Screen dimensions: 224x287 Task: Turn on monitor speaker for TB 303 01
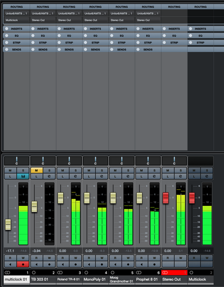(x=36, y=264)
